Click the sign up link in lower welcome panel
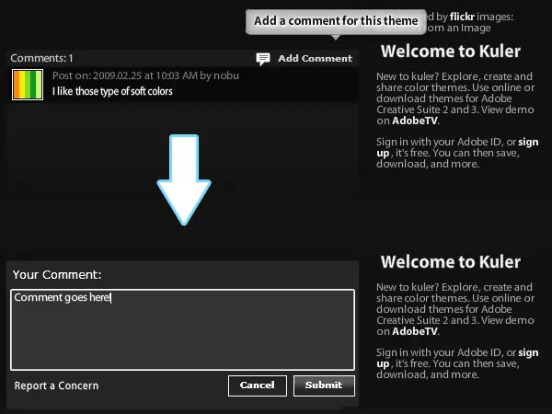 (x=528, y=352)
